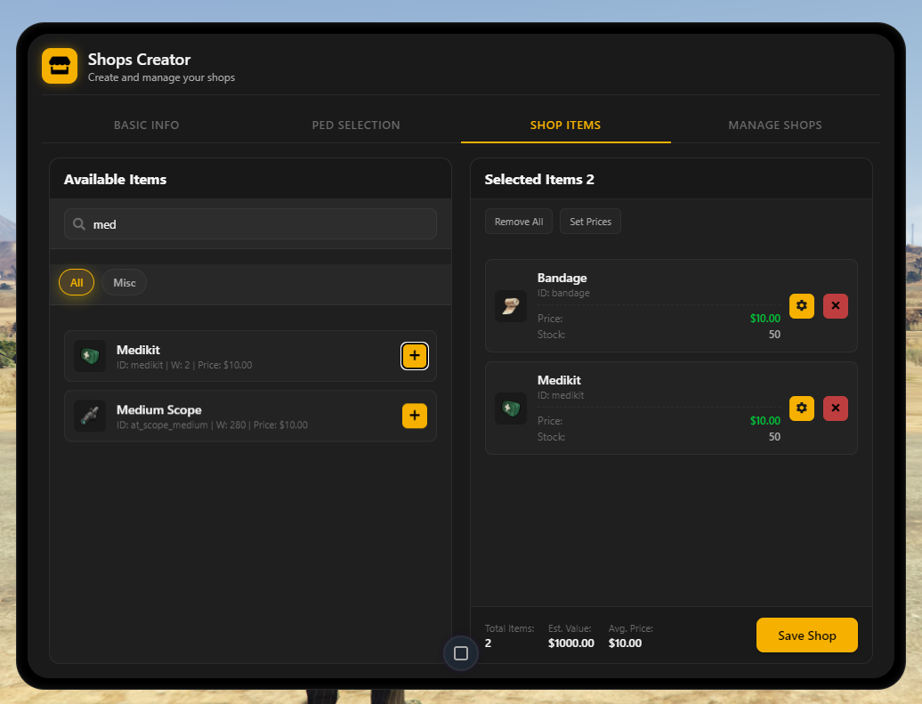Click the Remove All button
The height and width of the screenshot is (704, 922).
[x=519, y=222]
